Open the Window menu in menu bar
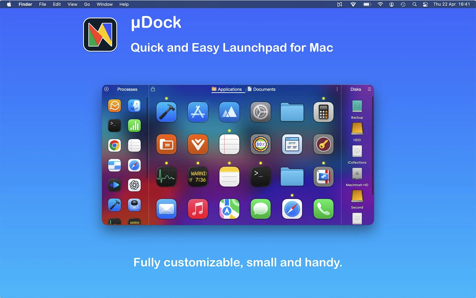 pyautogui.click(x=104, y=4)
